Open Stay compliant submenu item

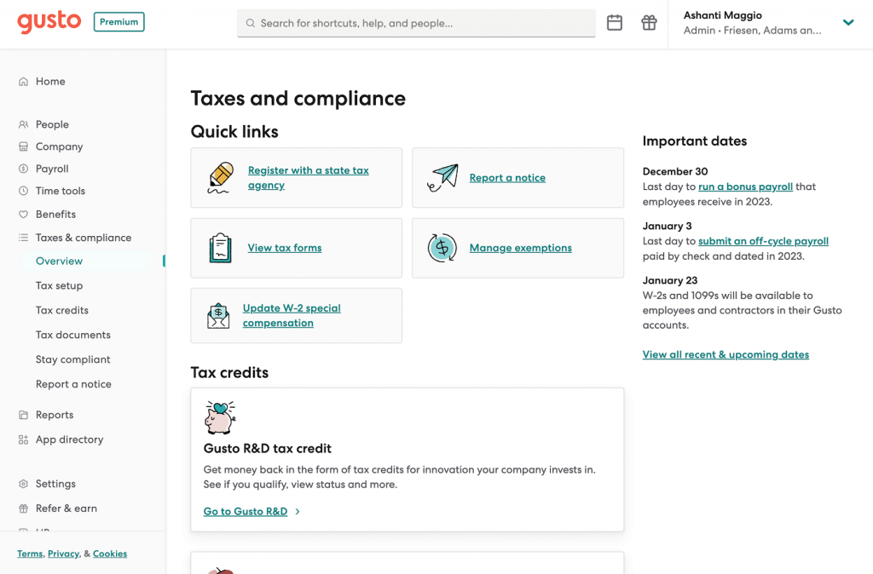(73, 360)
